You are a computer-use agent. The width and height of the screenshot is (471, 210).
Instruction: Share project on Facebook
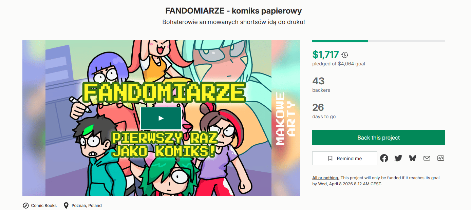(384, 158)
